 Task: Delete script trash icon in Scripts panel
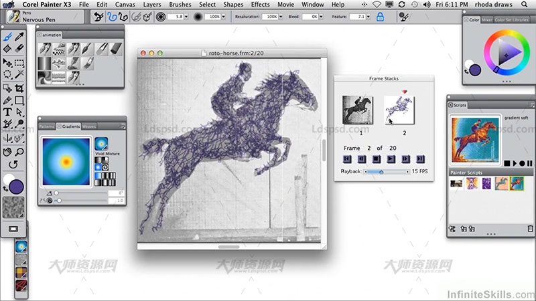(530, 229)
